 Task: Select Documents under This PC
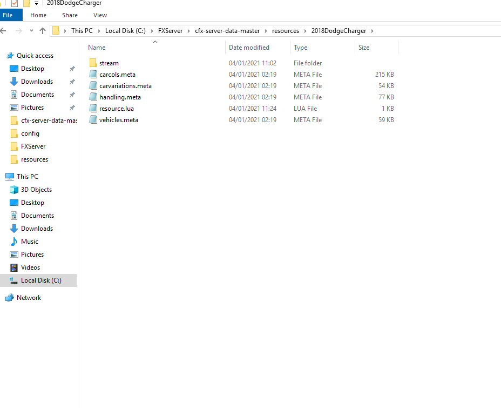click(x=37, y=216)
